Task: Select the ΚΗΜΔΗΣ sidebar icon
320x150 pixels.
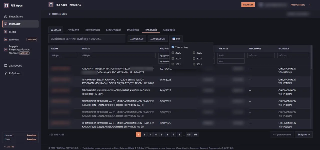Action: pos(6,24)
